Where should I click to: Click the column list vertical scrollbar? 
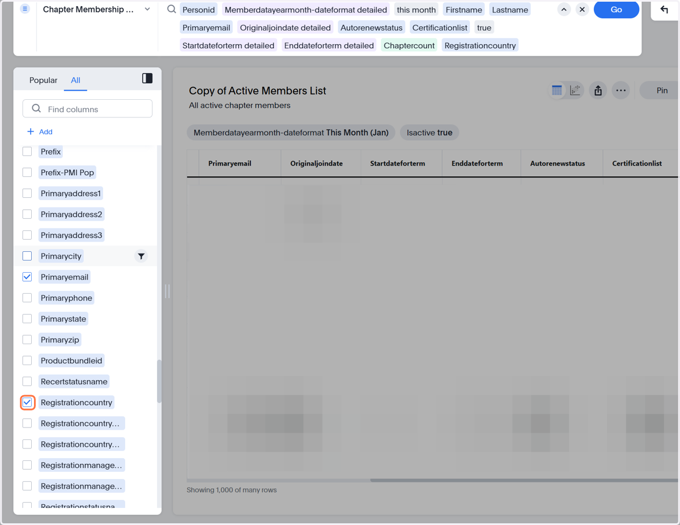pos(159,381)
